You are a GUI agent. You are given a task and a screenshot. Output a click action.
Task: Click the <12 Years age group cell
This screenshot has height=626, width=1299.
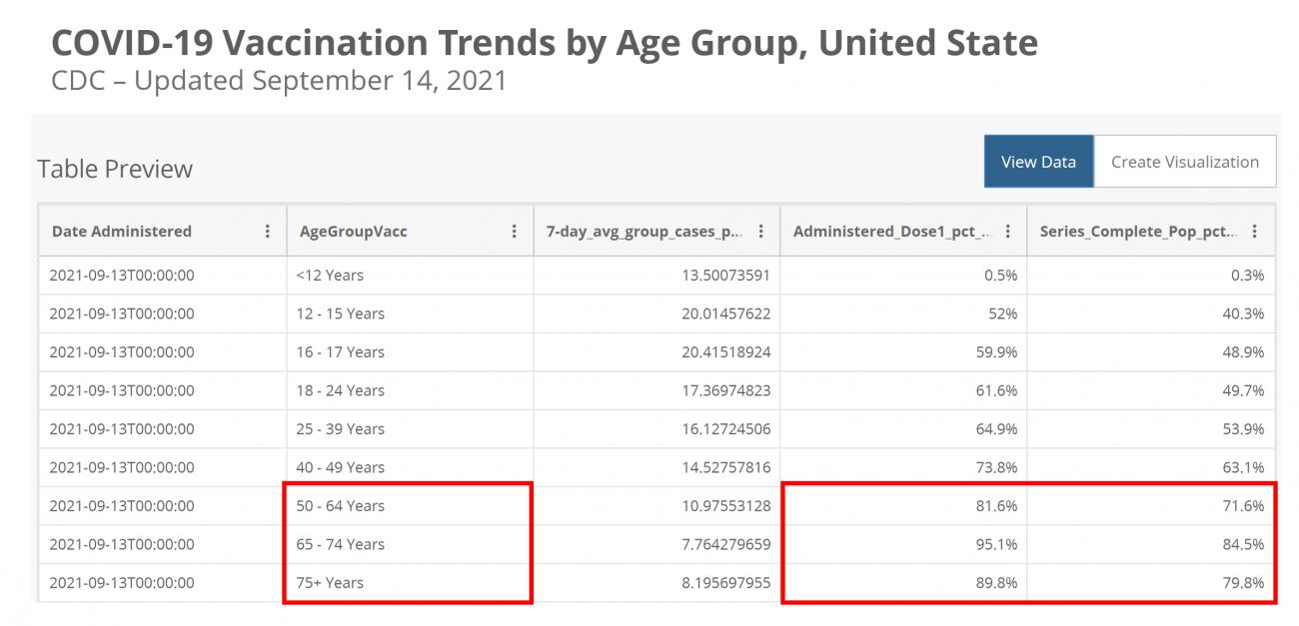click(330, 275)
